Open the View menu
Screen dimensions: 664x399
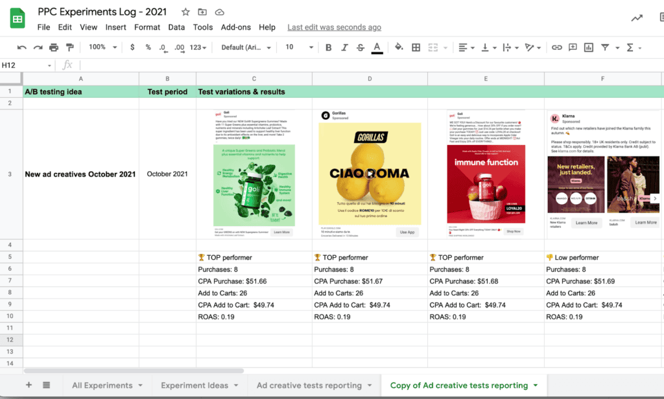point(88,27)
